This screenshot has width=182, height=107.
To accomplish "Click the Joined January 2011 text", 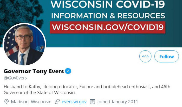I will click(117, 102).
